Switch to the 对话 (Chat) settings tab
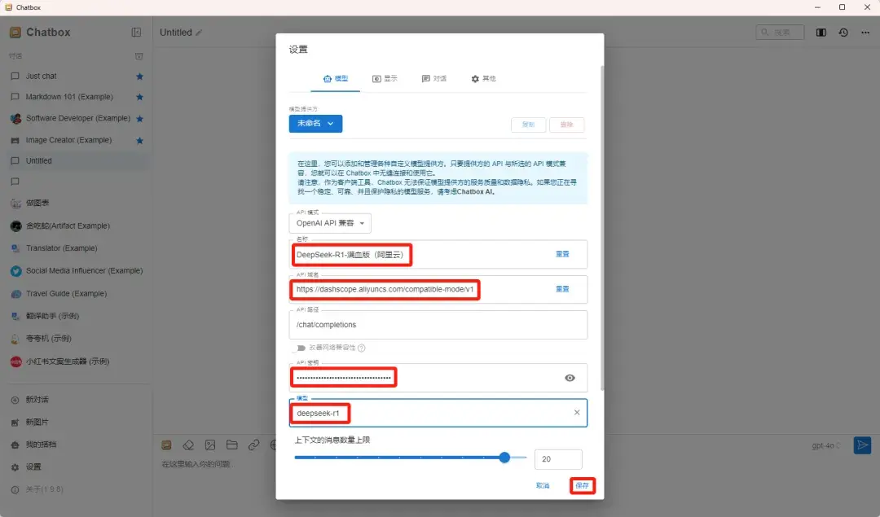The height and width of the screenshot is (517, 880). pyautogui.click(x=434, y=78)
